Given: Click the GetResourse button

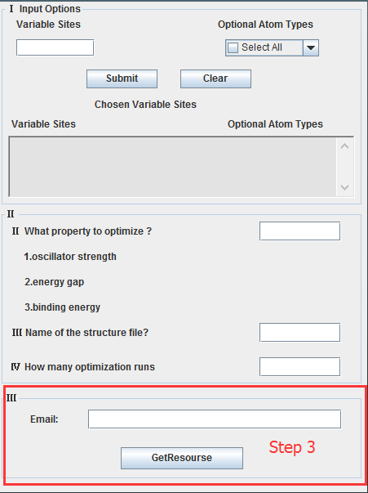Looking at the screenshot, I should (182, 458).
